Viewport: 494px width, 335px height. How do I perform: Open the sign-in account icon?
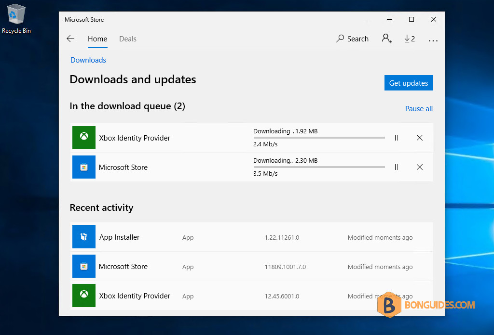click(387, 39)
